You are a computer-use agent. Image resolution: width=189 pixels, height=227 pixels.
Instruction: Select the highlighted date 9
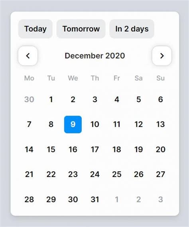pos(73,124)
